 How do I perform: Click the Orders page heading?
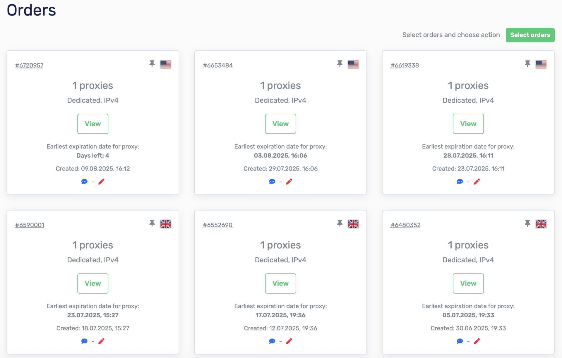[31, 10]
